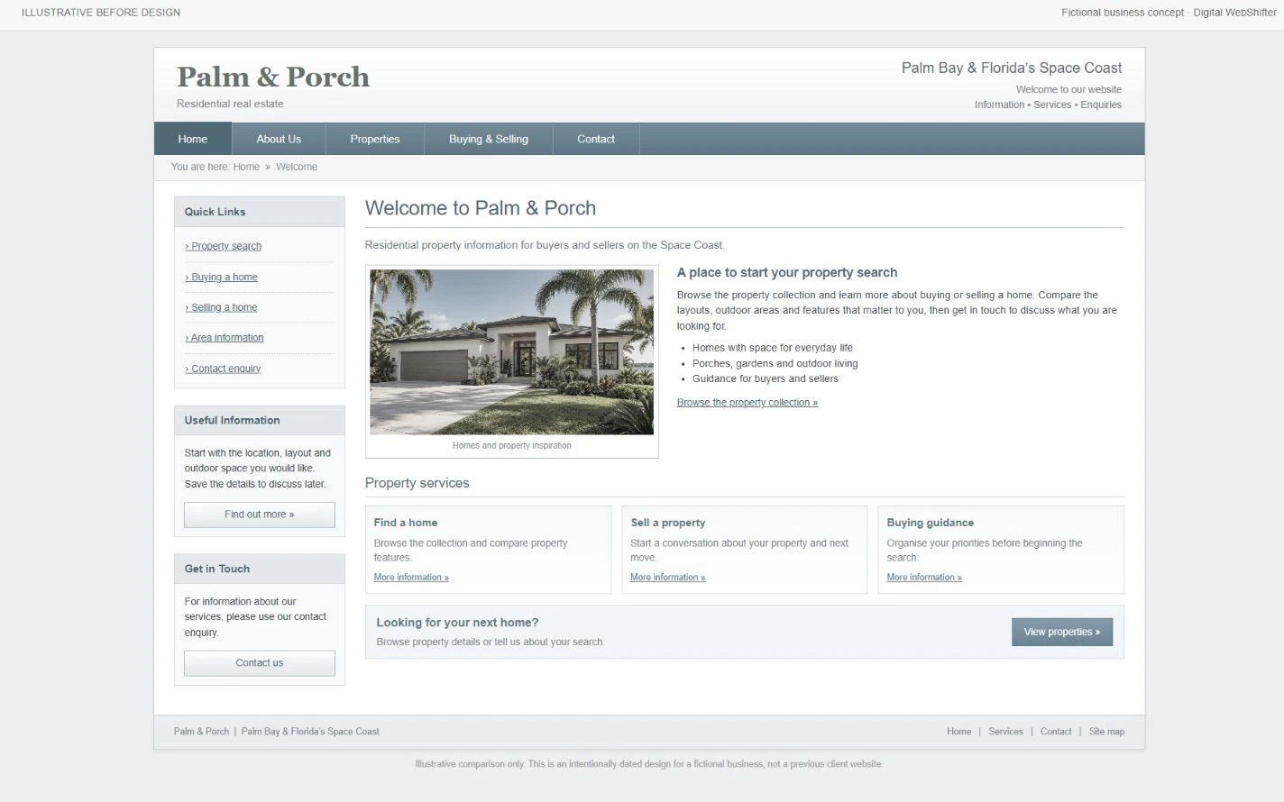1284x802 pixels.
Task: Follow Browse the property collection link
Action: [x=747, y=403]
